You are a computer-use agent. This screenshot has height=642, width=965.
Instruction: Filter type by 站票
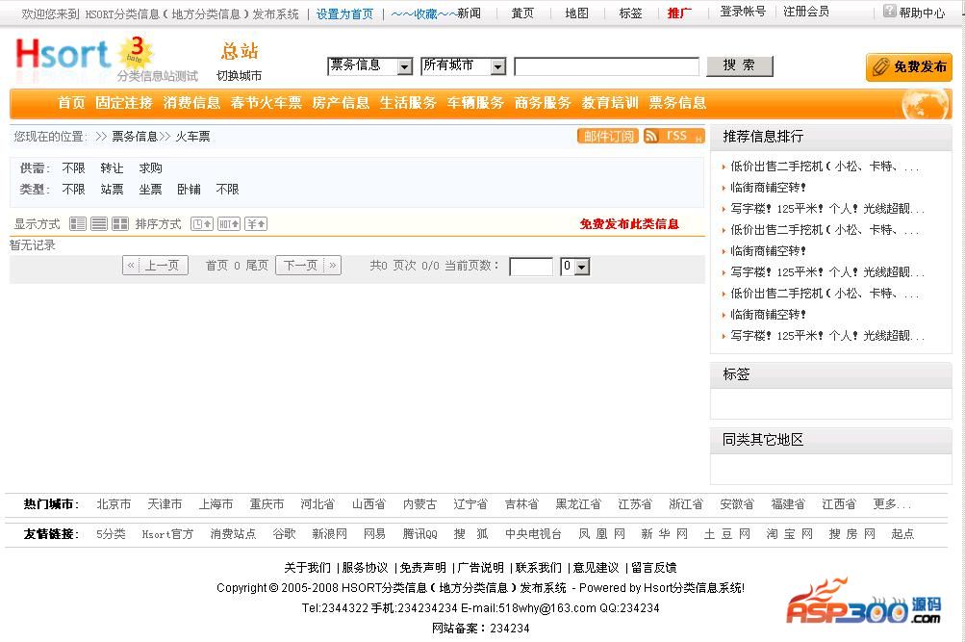click(112, 189)
